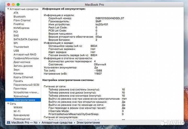This screenshot has width=188, height=129.
Task: Open Карты Ethernet entry
Action: (23, 77)
